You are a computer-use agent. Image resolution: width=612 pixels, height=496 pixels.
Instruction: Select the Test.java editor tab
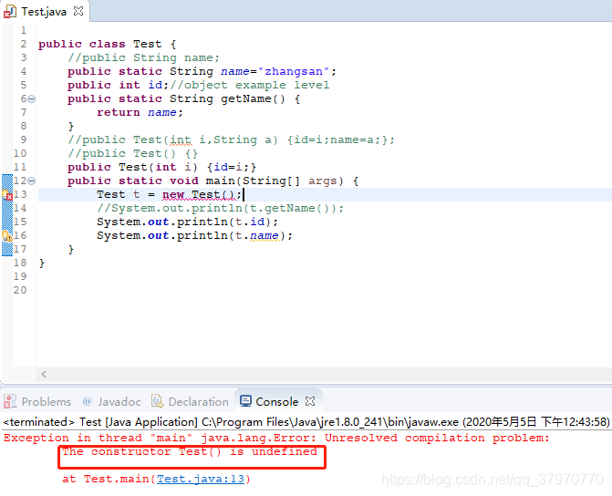tap(44, 11)
